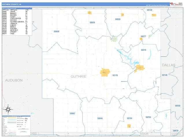Click the map legend box at bottom left
Image resolution: width=185 pixels, height=139 pixels.
tap(16, 125)
